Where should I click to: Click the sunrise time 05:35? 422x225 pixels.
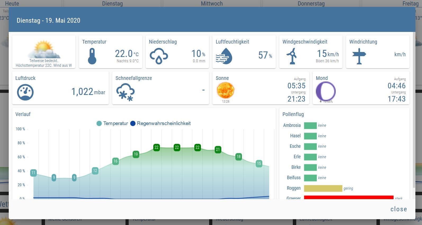pos(297,86)
